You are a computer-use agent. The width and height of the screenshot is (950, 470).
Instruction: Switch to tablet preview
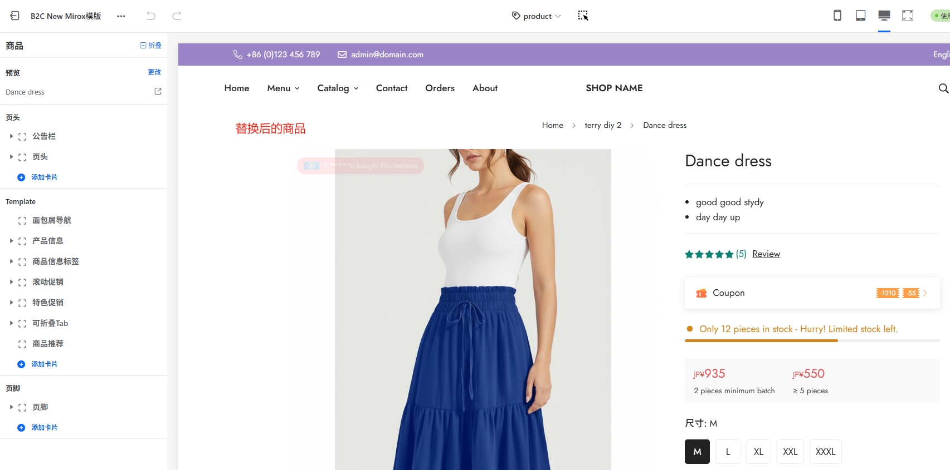[x=860, y=16]
